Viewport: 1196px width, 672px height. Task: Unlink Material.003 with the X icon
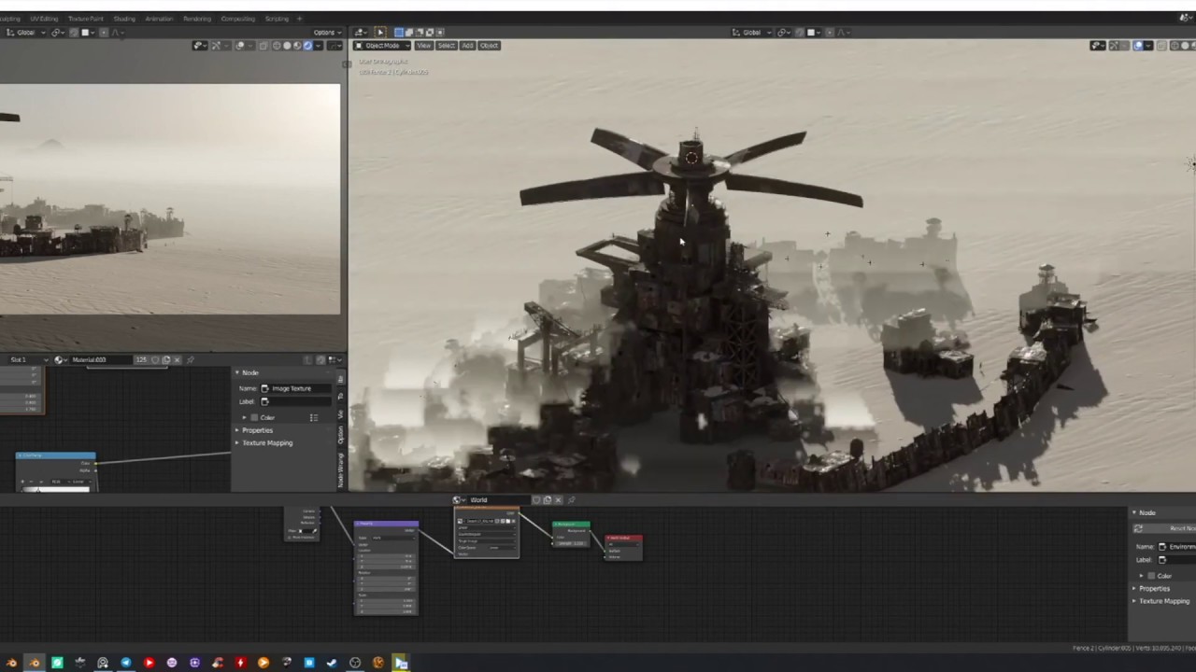click(177, 359)
